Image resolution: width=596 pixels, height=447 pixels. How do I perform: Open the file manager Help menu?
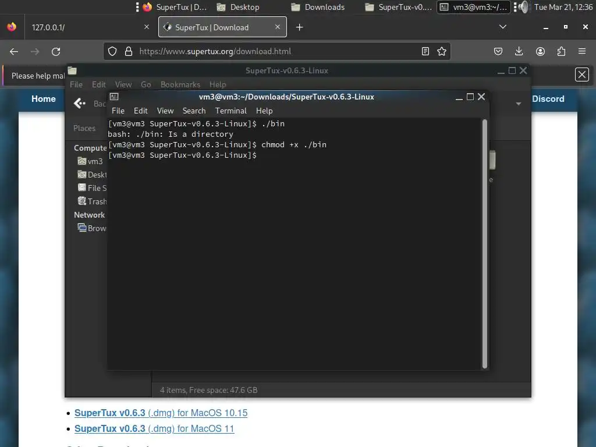[218, 84]
